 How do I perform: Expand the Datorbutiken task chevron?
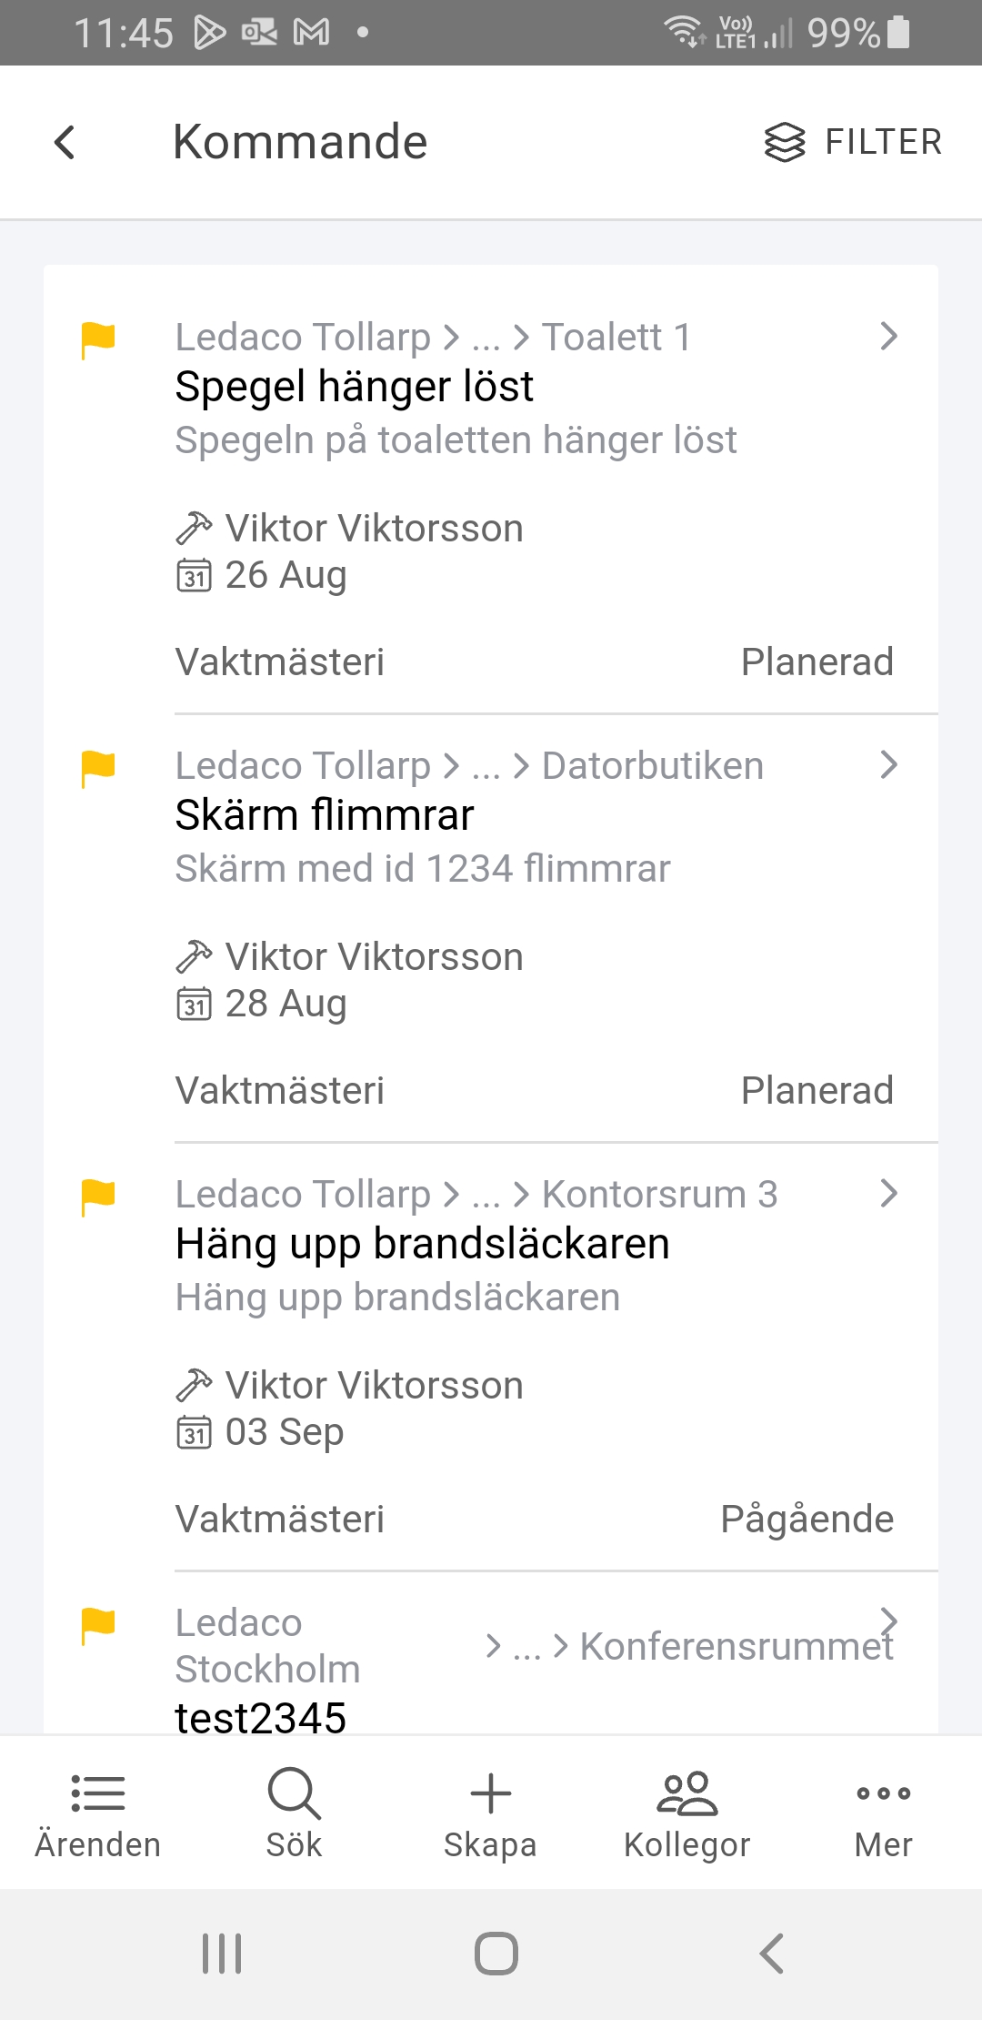(x=888, y=765)
